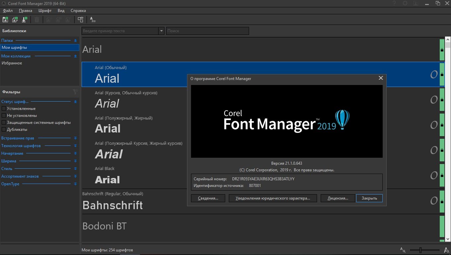Screen dimensions: 451x255
Task: Click the add folder toolbar icon
Action: click(x=5, y=20)
